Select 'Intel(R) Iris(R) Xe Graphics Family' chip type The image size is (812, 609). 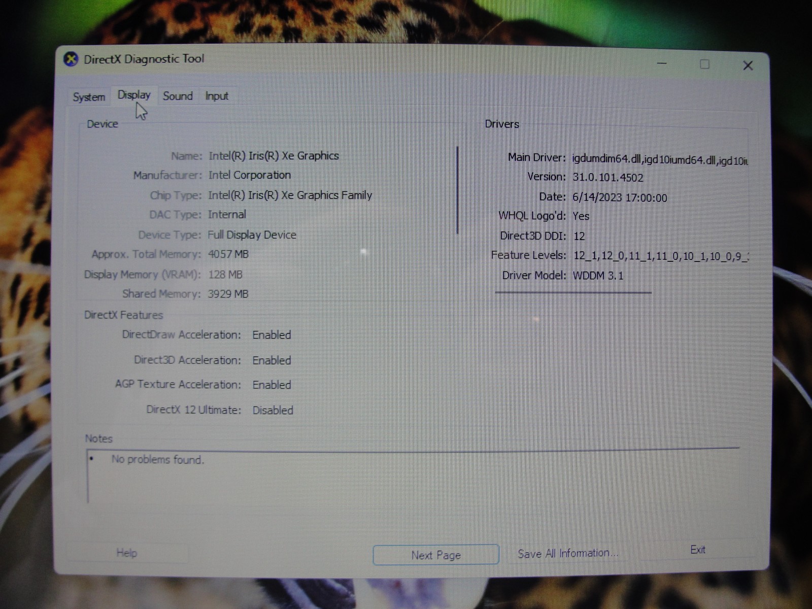coord(290,195)
